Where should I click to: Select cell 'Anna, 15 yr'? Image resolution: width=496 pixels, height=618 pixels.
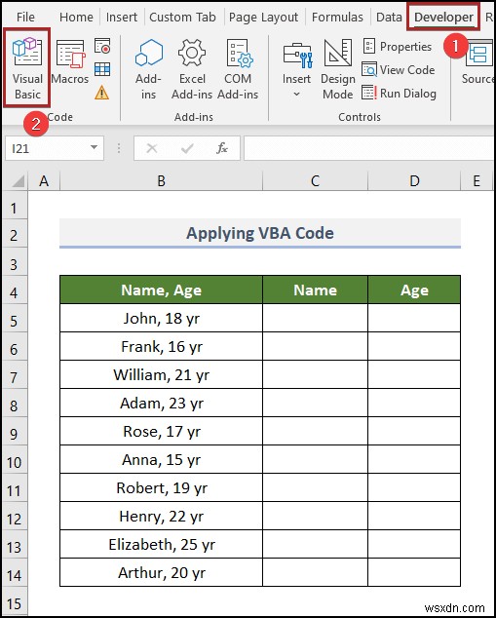click(161, 459)
